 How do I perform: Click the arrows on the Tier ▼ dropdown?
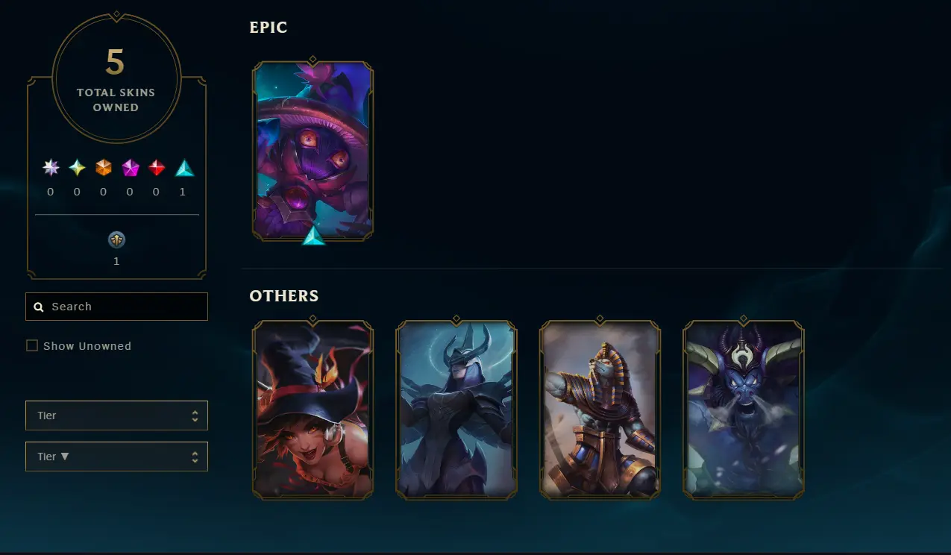195,457
